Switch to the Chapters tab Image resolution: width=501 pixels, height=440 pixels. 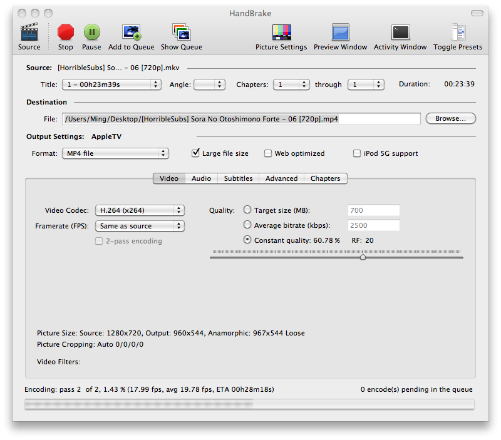[x=325, y=178]
